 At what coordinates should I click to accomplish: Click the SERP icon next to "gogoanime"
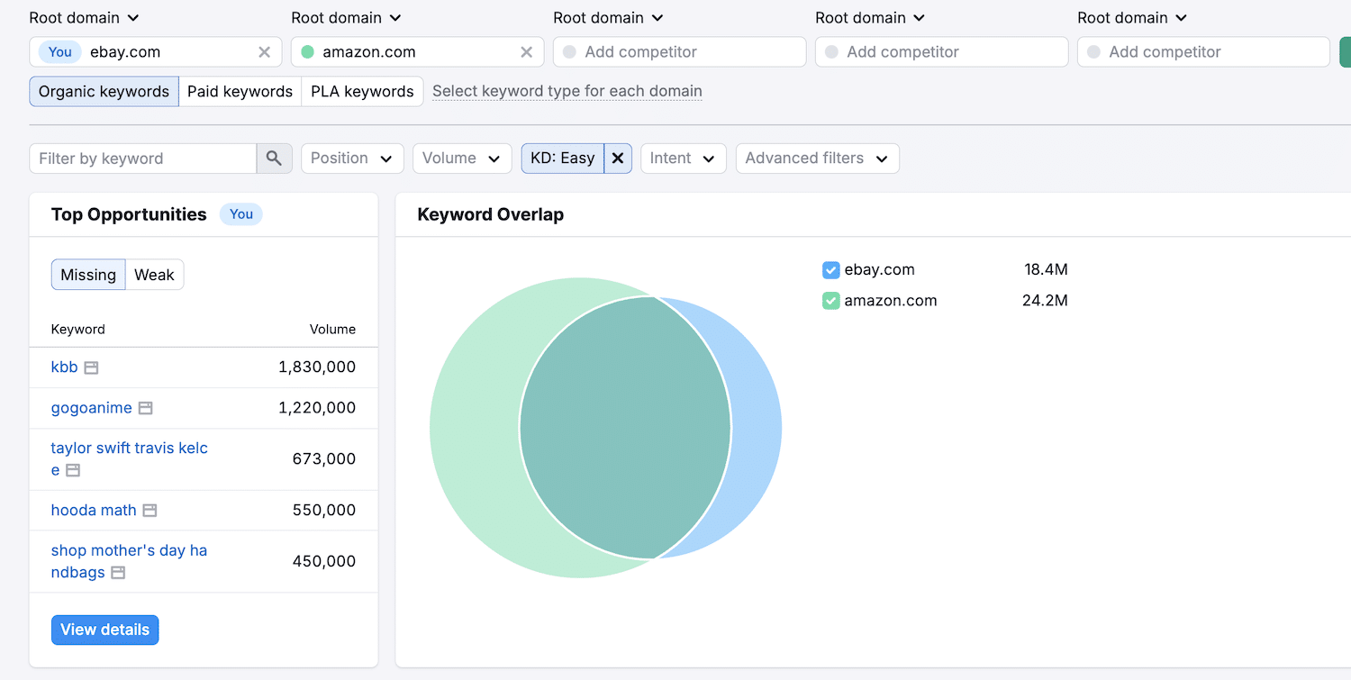tap(145, 407)
